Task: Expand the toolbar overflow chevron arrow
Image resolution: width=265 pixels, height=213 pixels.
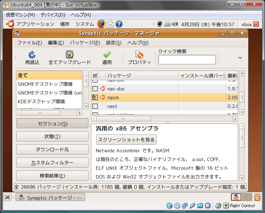Action: point(240,58)
